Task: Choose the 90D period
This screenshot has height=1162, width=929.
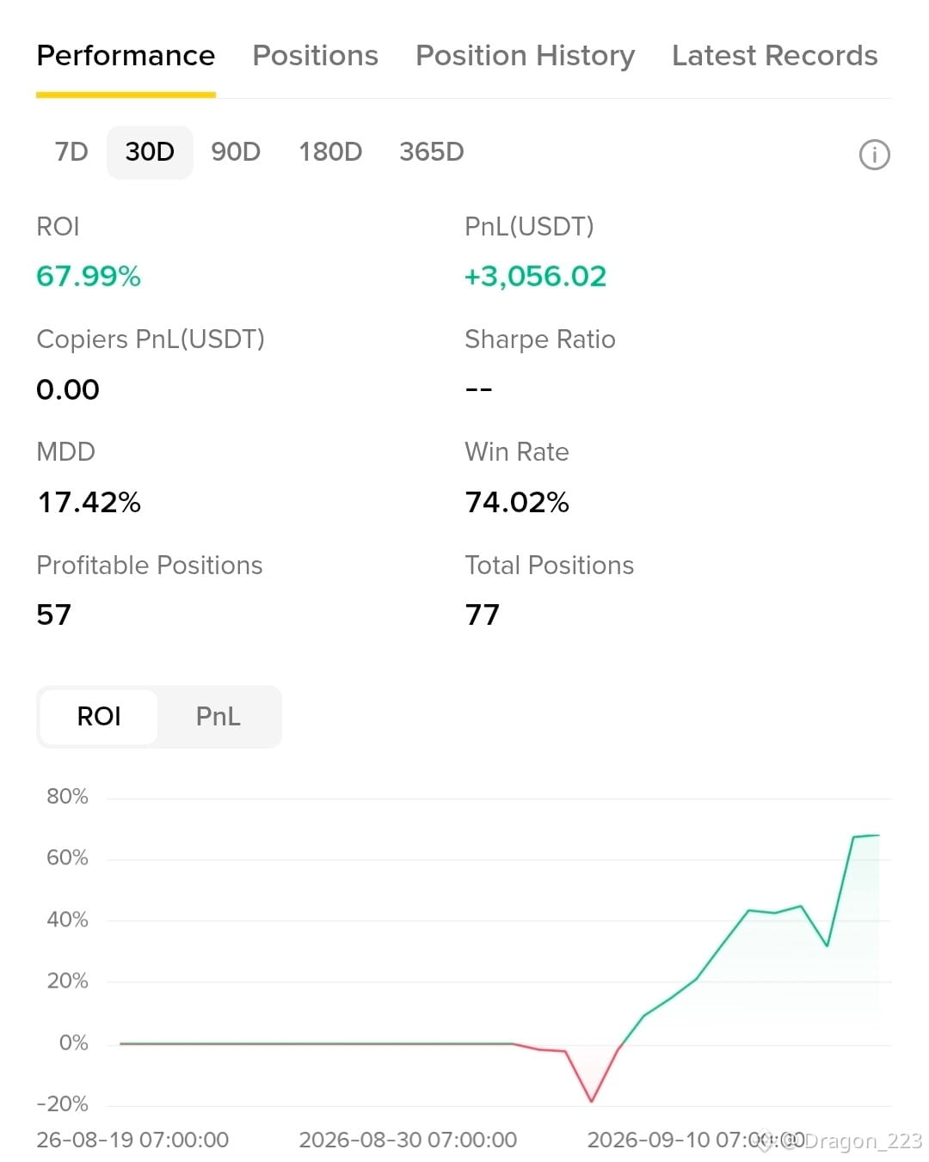Action: tap(236, 152)
